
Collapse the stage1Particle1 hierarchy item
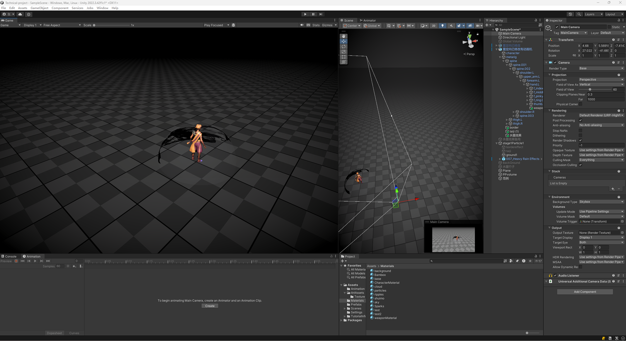496,143
